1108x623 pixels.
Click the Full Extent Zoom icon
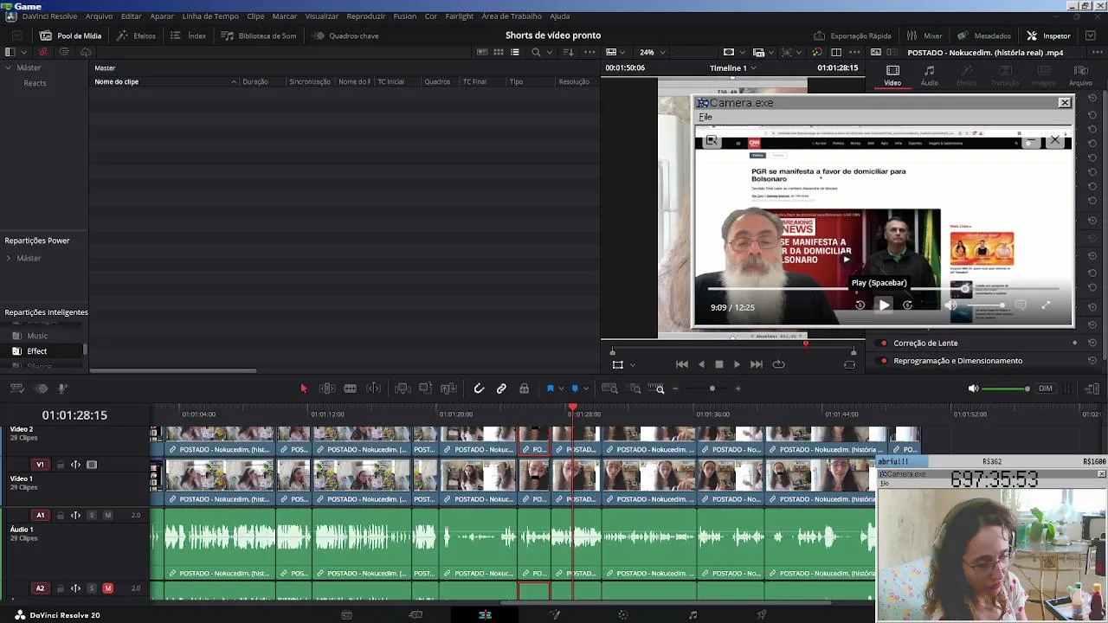tap(609, 389)
